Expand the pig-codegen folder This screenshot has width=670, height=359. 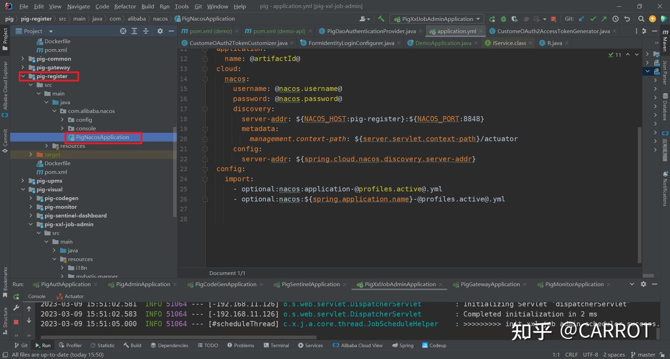31,198
